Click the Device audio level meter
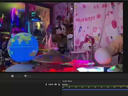 coord(95,86)
